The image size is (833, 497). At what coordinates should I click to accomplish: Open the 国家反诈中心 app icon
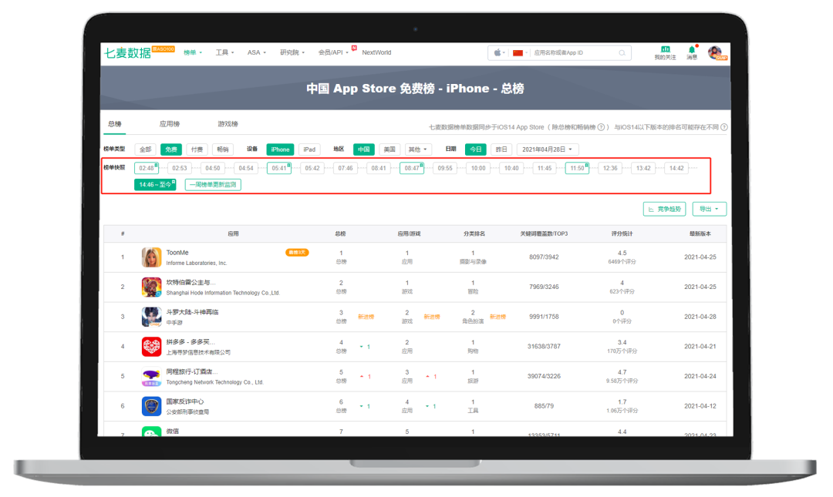click(x=151, y=406)
